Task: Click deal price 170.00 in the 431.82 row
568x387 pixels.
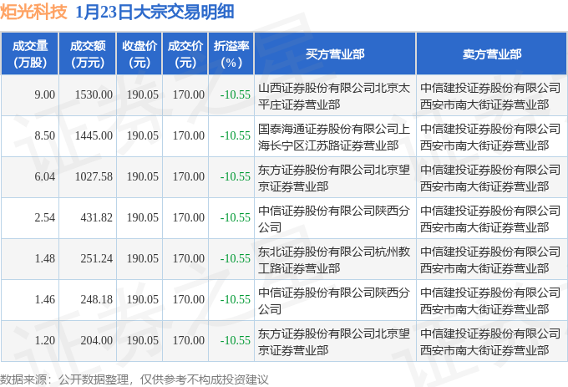Action: (189, 218)
